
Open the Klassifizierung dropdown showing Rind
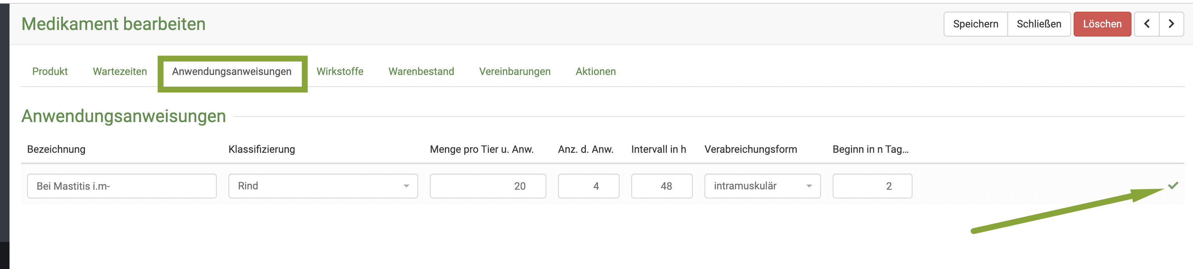(x=323, y=186)
